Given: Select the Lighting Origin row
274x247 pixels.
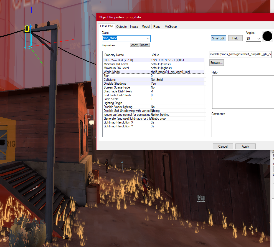Looking at the screenshot, I should click(153, 103).
